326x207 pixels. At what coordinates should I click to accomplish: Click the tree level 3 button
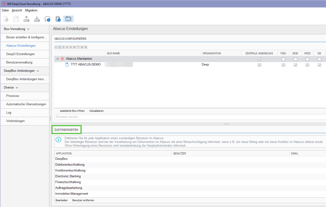click(x=63, y=47)
